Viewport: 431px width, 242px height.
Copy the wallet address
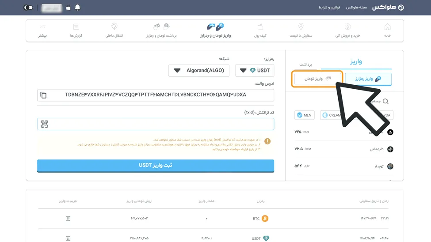43,95
